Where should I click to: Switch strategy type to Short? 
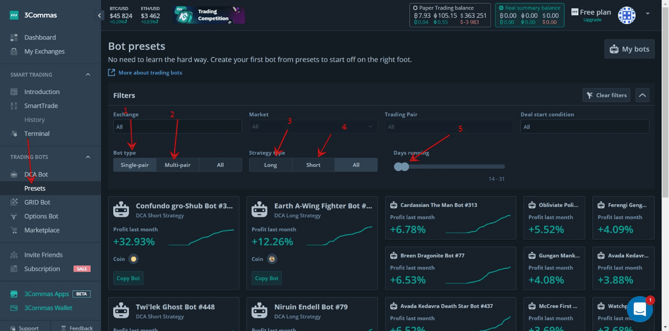313,165
